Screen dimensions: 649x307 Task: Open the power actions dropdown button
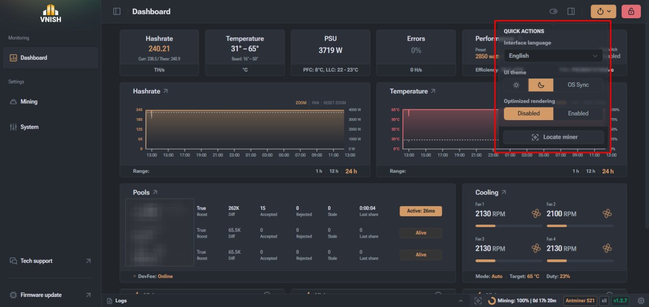(x=604, y=11)
